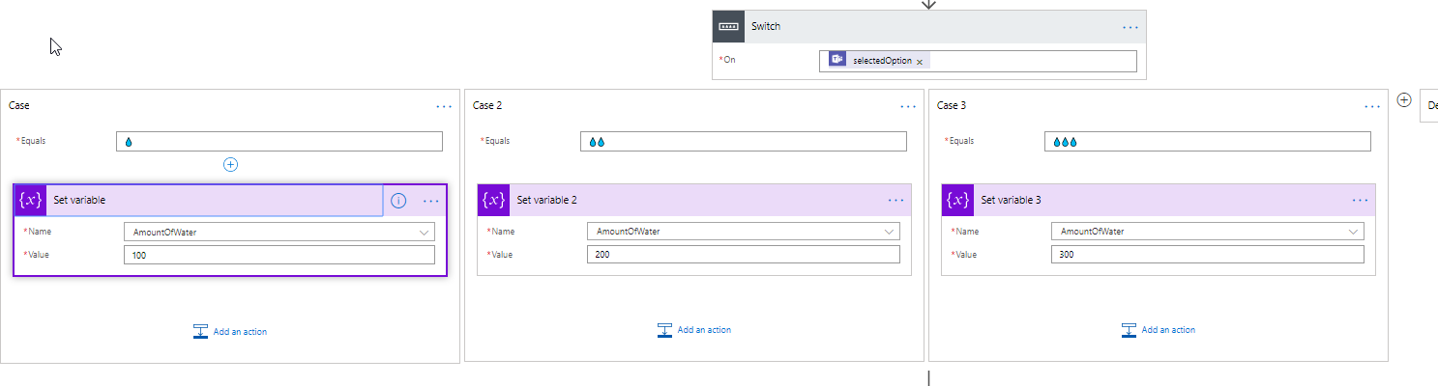Click Add an action in Case 2

click(x=694, y=330)
